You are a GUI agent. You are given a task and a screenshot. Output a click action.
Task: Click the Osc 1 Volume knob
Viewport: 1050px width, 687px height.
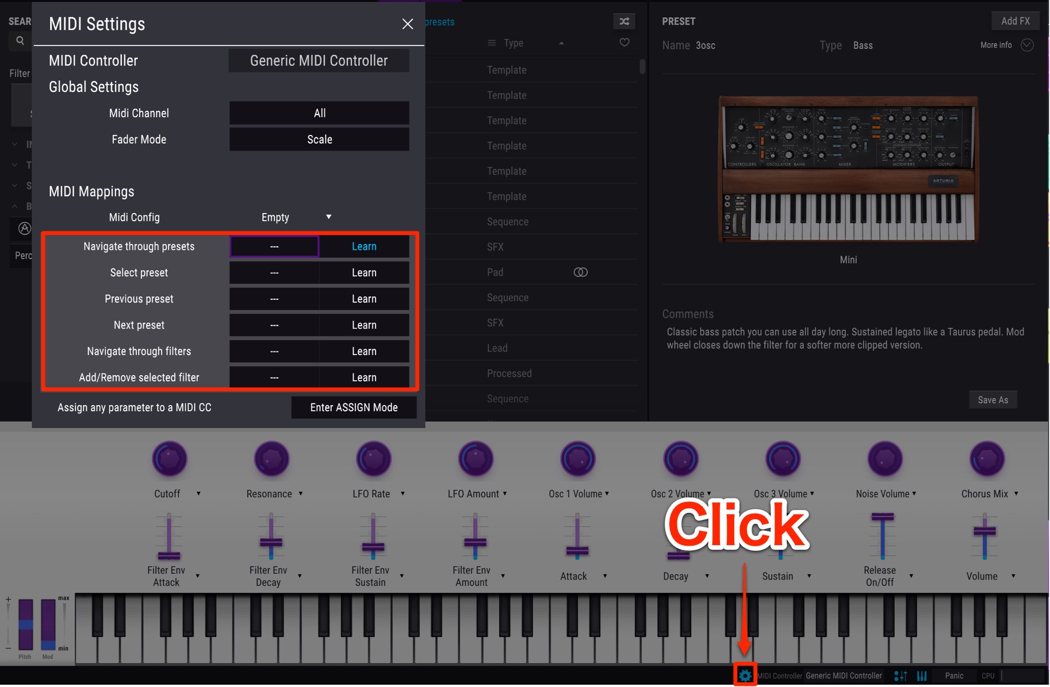pyautogui.click(x=578, y=459)
